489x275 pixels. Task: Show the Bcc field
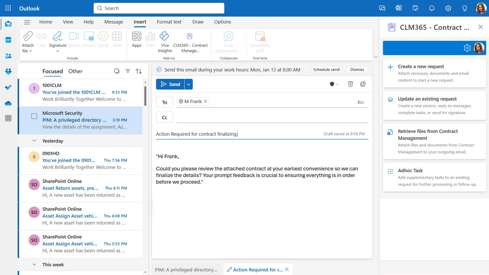tap(361, 102)
